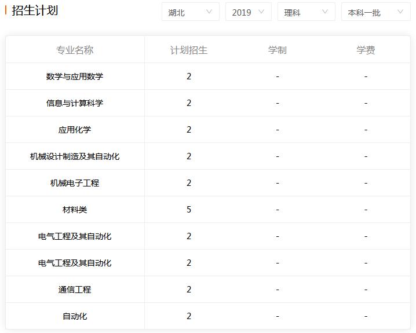Click the 计划招生 column header
This screenshot has width=416, height=333.
click(189, 50)
